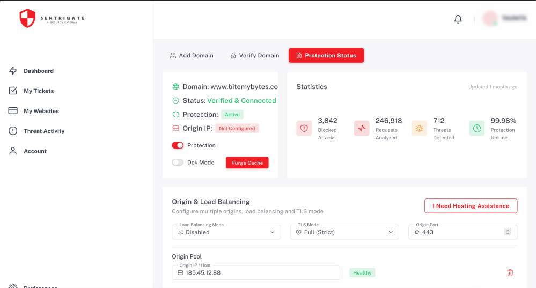This screenshot has width=536, height=288.
Task: Click the lock icon on Verify Domain tab
Action: (233, 55)
